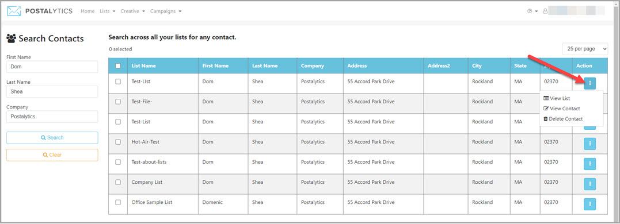Go to Home in top navigation
The width and height of the screenshot is (620, 224).
(x=88, y=11)
